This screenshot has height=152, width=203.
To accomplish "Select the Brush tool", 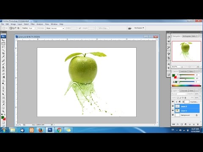I will 3,64.
